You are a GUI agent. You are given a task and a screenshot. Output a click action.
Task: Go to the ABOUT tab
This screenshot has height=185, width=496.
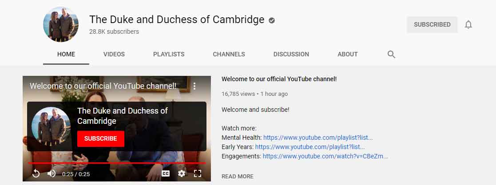pyautogui.click(x=348, y=55)
